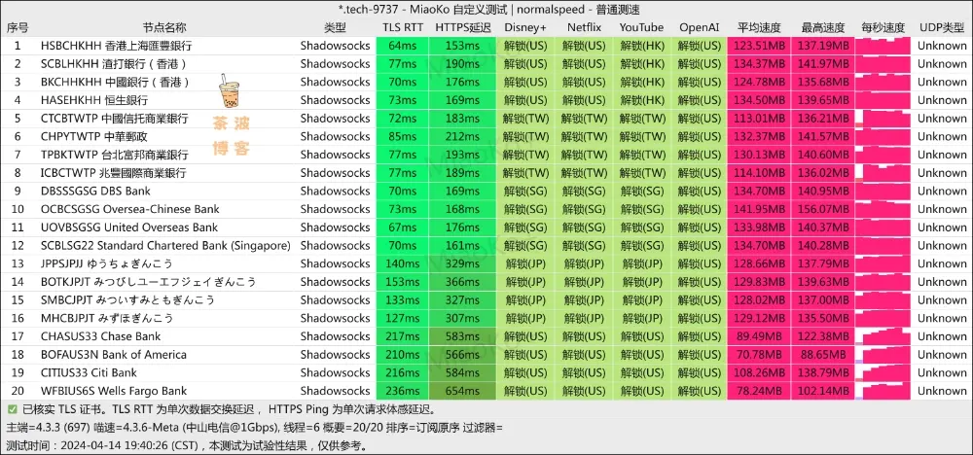Click the 解锁(JP) Disney+ cell for みずほぎんこう

[525, 318]
